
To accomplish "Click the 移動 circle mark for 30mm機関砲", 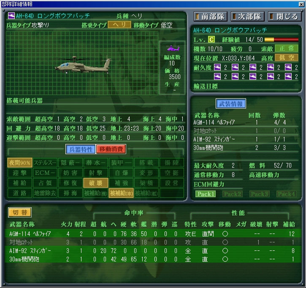I will pos(225,259).
